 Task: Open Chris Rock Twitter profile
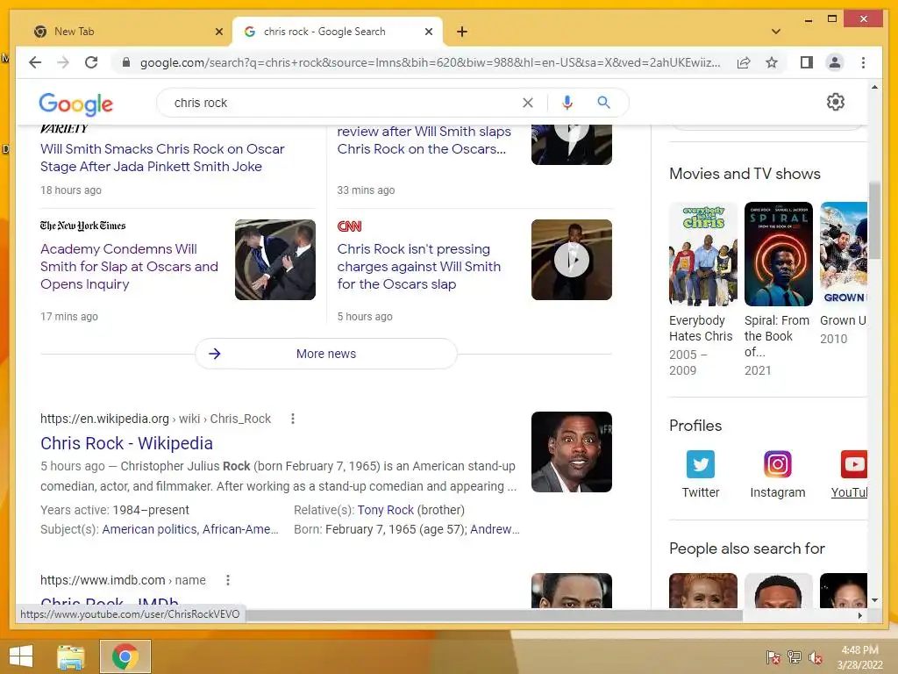pyautogui.click(x=701, y=474)
